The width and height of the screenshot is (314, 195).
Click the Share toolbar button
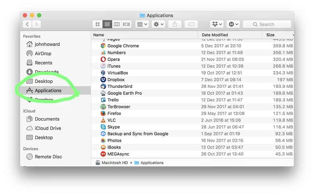pos(175,24)
